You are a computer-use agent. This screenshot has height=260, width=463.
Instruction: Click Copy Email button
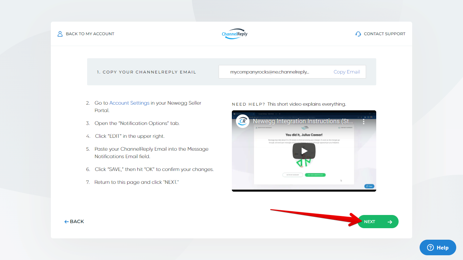click(347, 72)
